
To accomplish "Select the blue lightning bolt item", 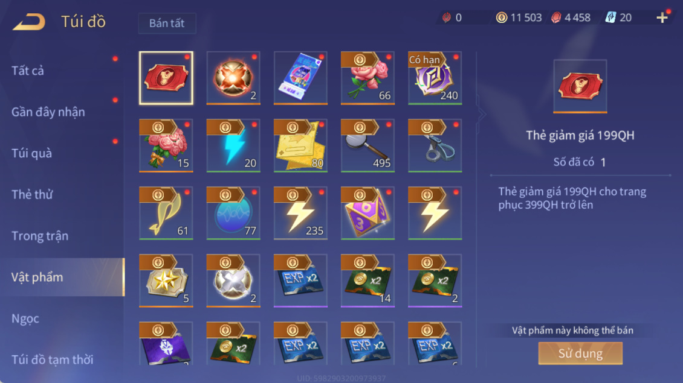I will click(x=233, y=145).
